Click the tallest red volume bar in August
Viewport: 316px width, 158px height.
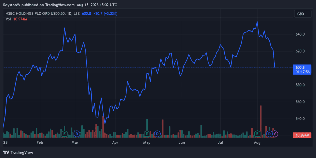[x=261, y=121]
